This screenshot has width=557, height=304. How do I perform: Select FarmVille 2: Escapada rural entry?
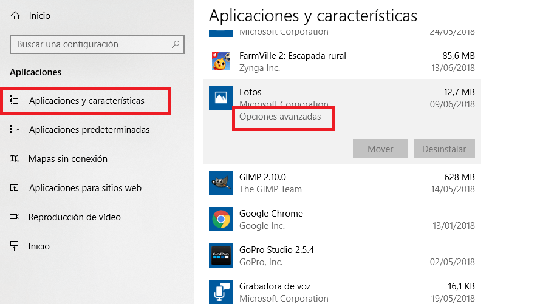pos(292,56)
